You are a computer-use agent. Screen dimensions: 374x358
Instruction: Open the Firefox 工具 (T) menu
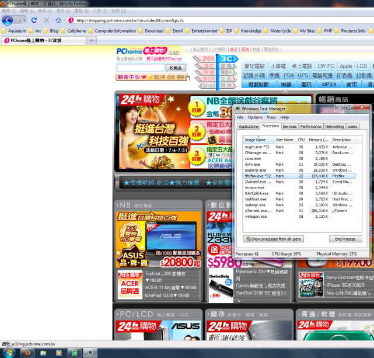point(100,11)
